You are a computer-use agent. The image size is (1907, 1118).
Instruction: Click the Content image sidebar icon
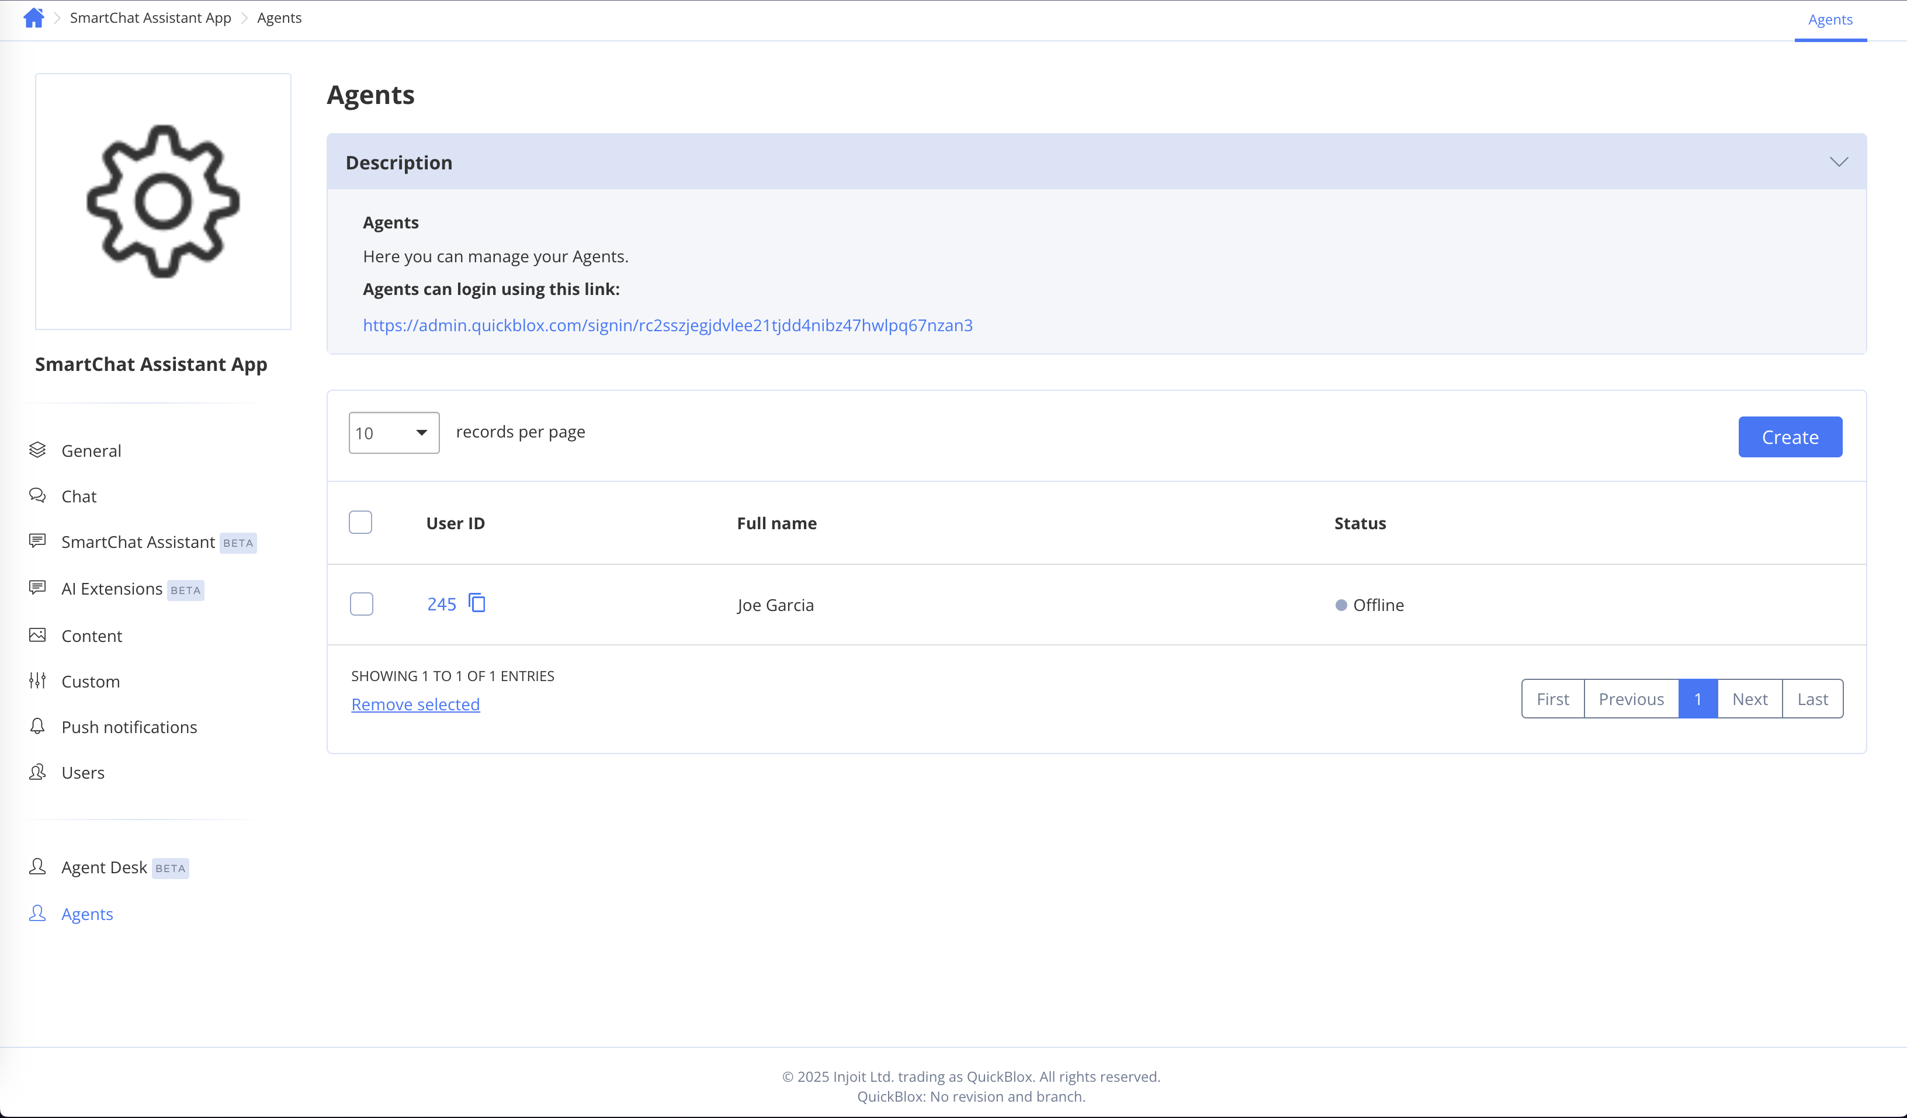[x=37, y=636]
